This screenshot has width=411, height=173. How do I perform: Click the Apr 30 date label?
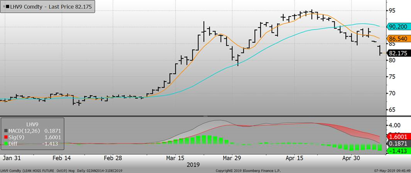click(x=350, y=158)
